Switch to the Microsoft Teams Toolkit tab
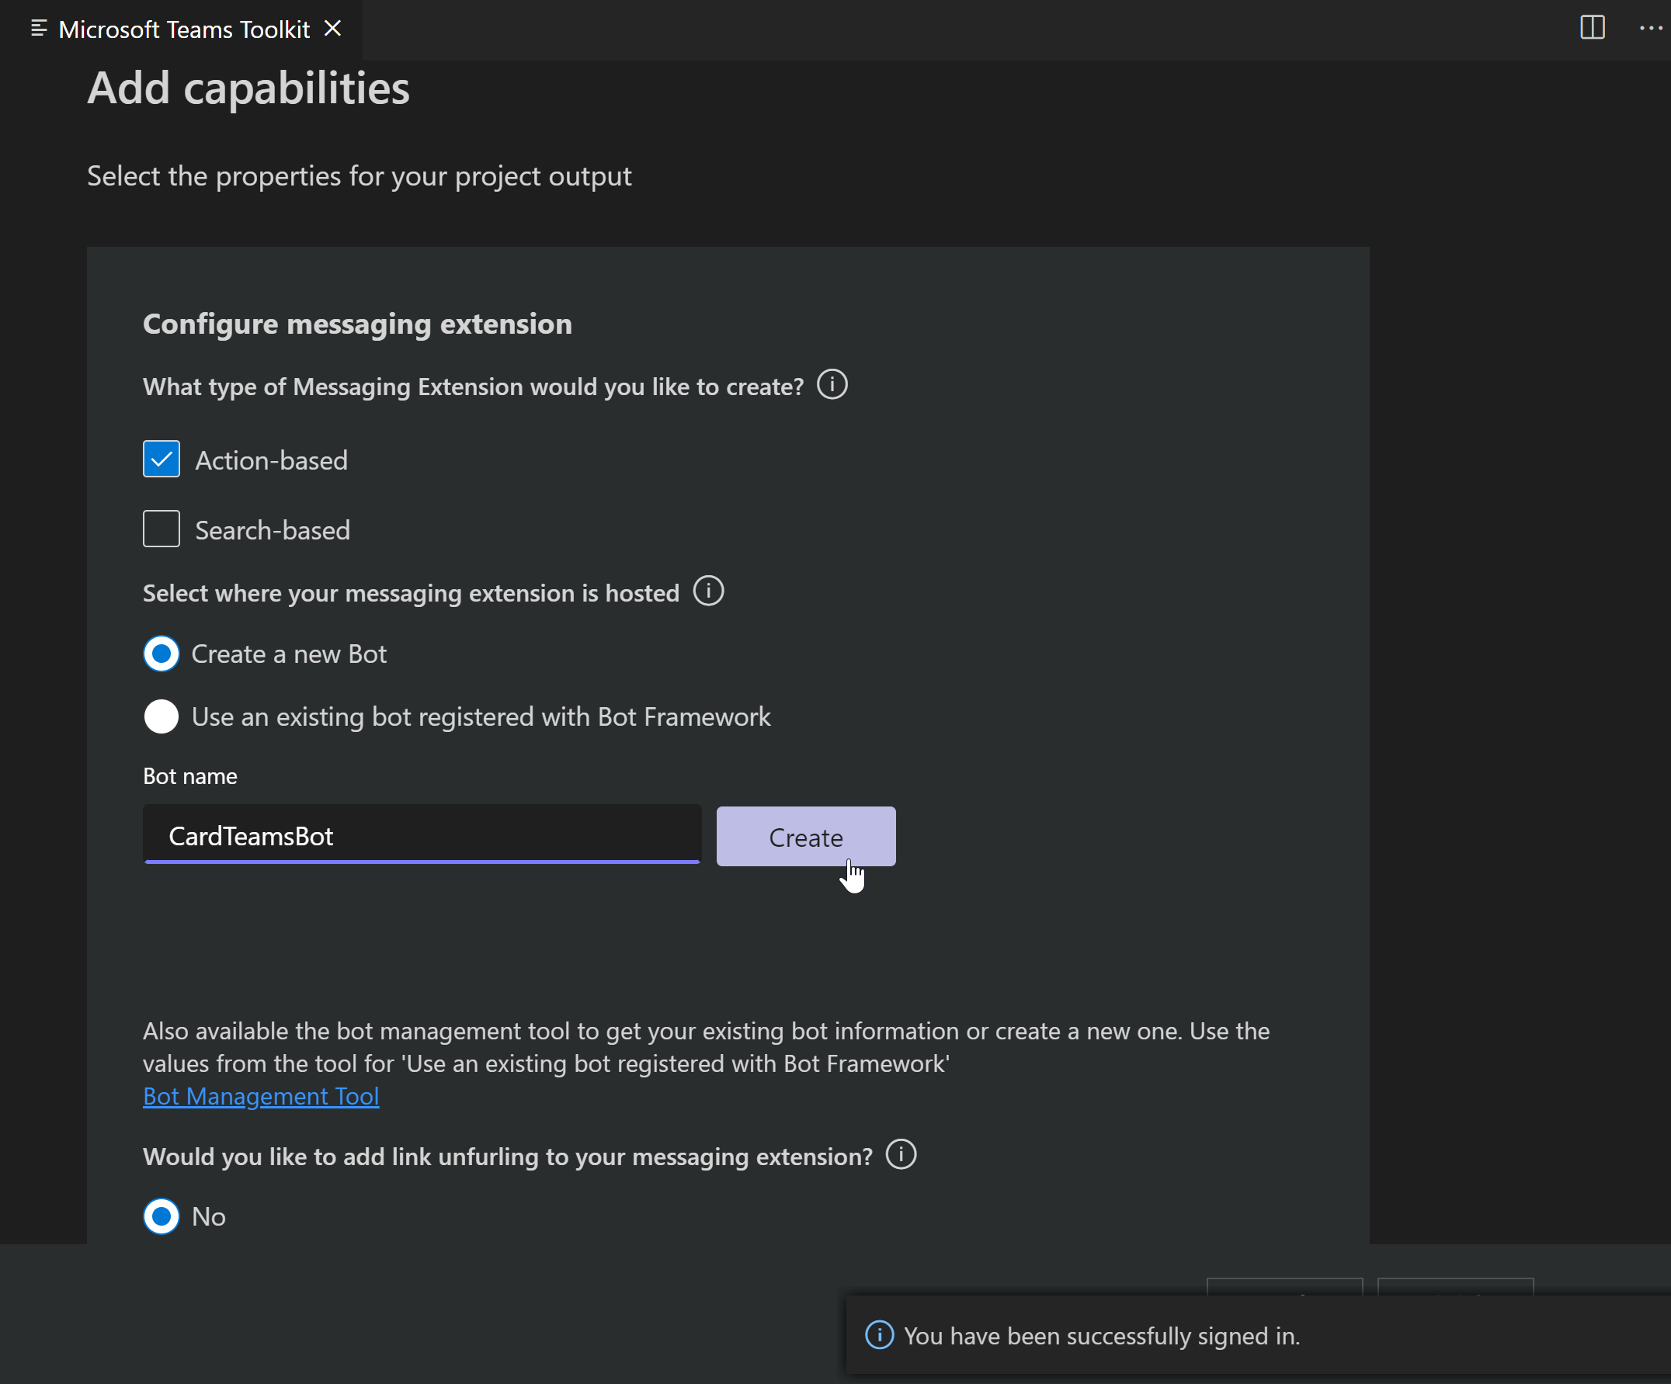This screenshot has height=1384, width=1671. (183, 29)
